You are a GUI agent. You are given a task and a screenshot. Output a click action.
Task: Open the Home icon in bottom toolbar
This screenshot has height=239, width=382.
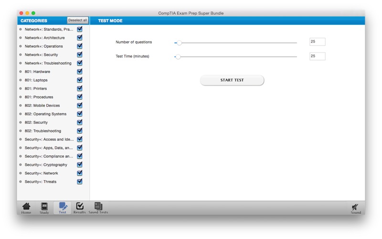(26, 207)
